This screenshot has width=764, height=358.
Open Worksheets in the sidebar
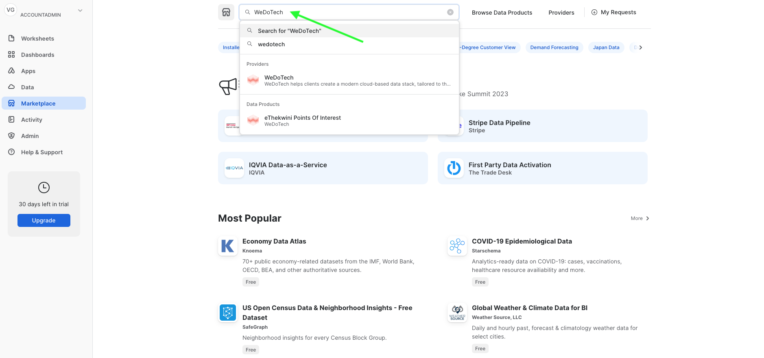pos(44,39)
